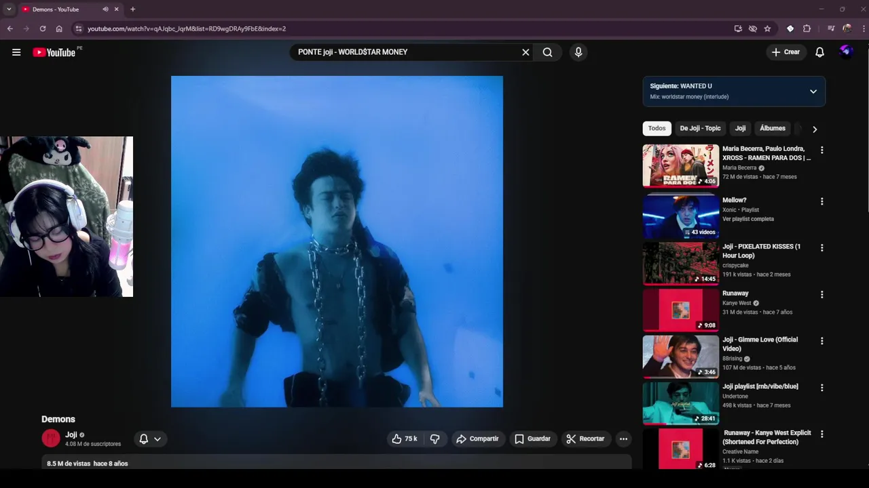This screenshot has width=869, height=488.
Task: Open the YouTube hamburger guide menu
Action: click(x=16, y=52)
